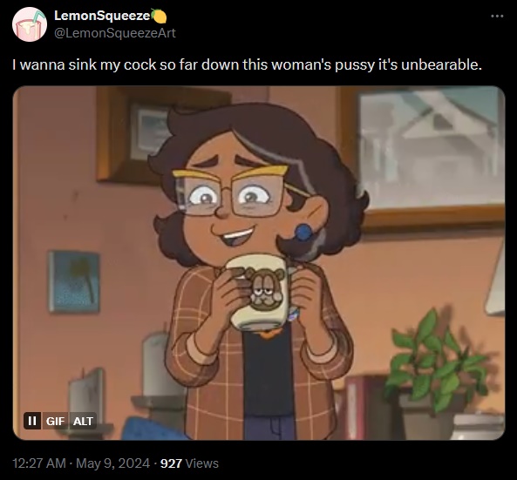This screenshot has width=517, height=480.
Task: Open the 12:27 AM timestamp link
Action: (39, 463)
